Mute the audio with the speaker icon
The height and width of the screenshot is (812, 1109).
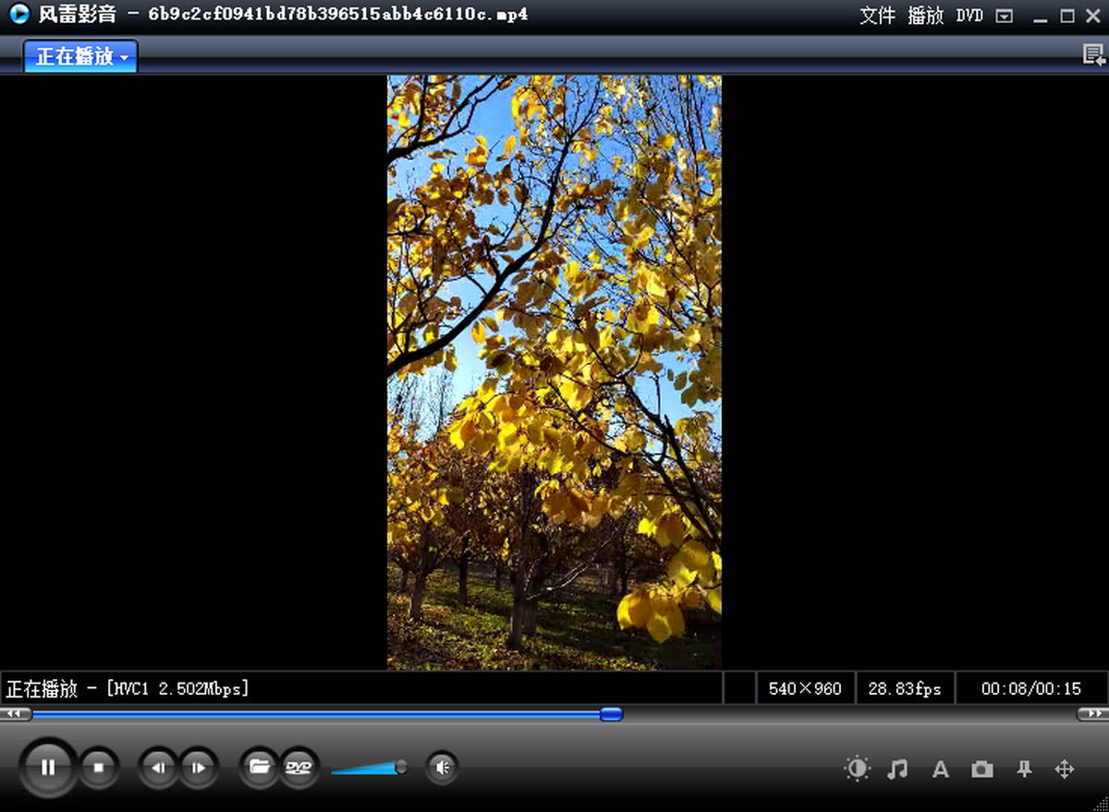443,767
